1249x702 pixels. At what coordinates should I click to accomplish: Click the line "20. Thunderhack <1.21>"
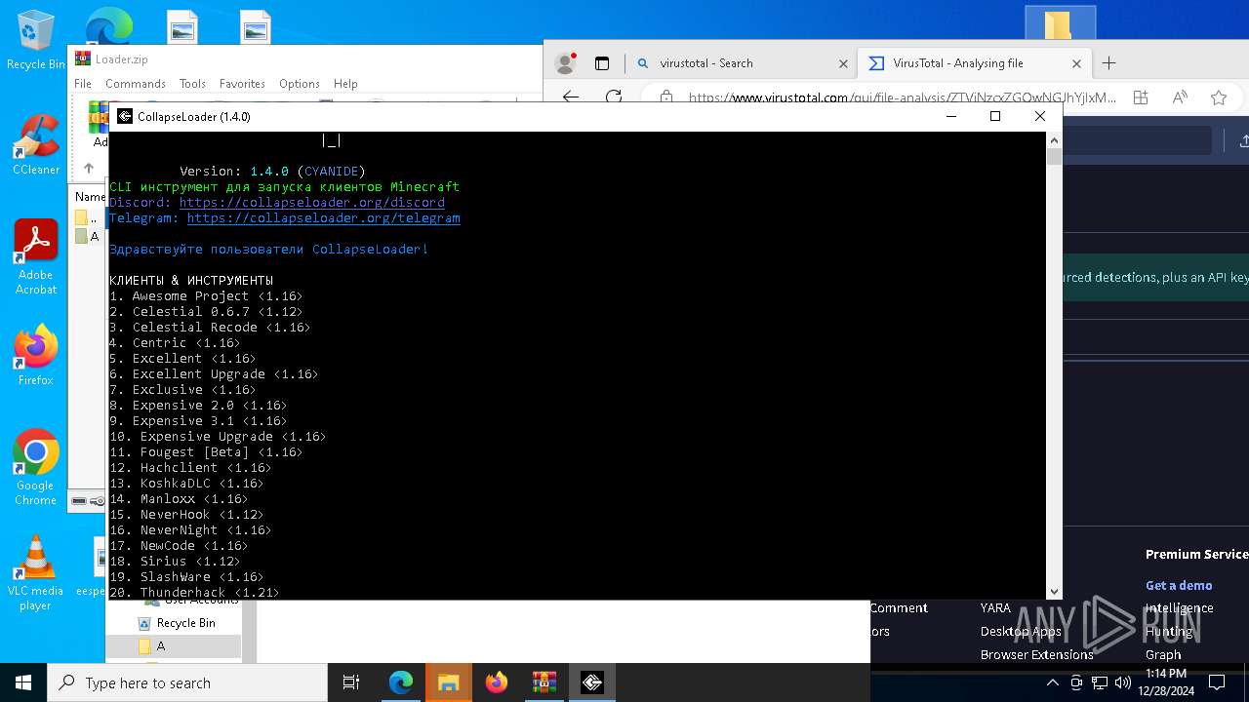click(194, 593)
